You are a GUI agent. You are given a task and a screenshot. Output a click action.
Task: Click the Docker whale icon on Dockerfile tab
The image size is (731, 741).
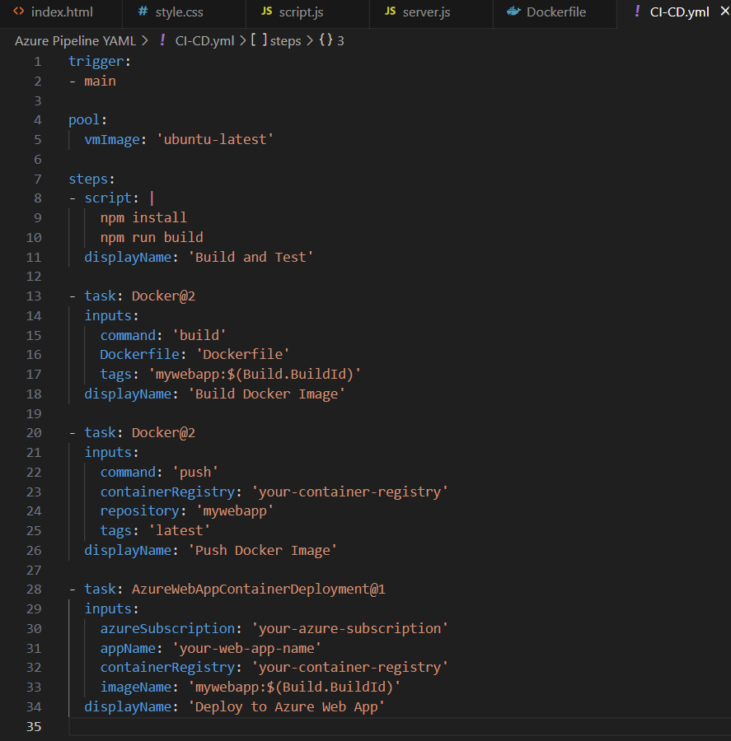tap(514, 12)
